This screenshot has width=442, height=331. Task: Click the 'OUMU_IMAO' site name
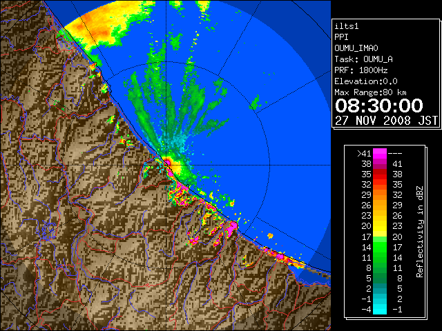click(x=356, y=48)
